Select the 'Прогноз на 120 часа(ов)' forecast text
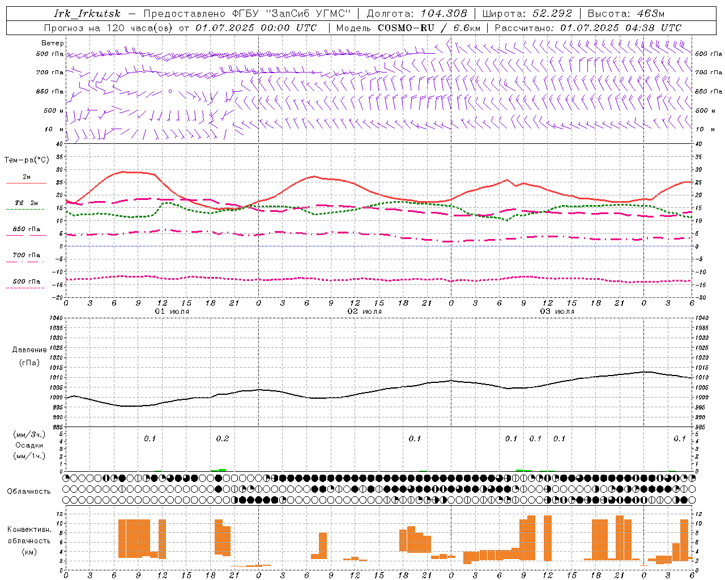725x580 pixels. 109,28
